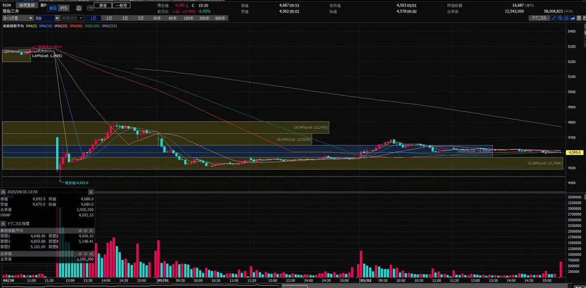Click the SMA(10) legend label
Viewport: 586px width, 288px height.
(45, 26)
